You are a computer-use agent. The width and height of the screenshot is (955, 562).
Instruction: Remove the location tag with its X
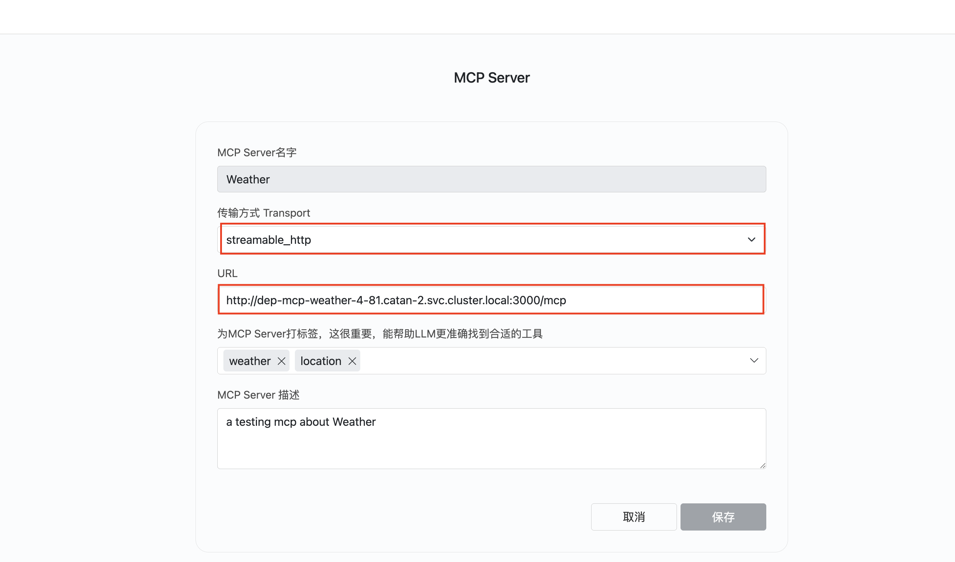352,361
